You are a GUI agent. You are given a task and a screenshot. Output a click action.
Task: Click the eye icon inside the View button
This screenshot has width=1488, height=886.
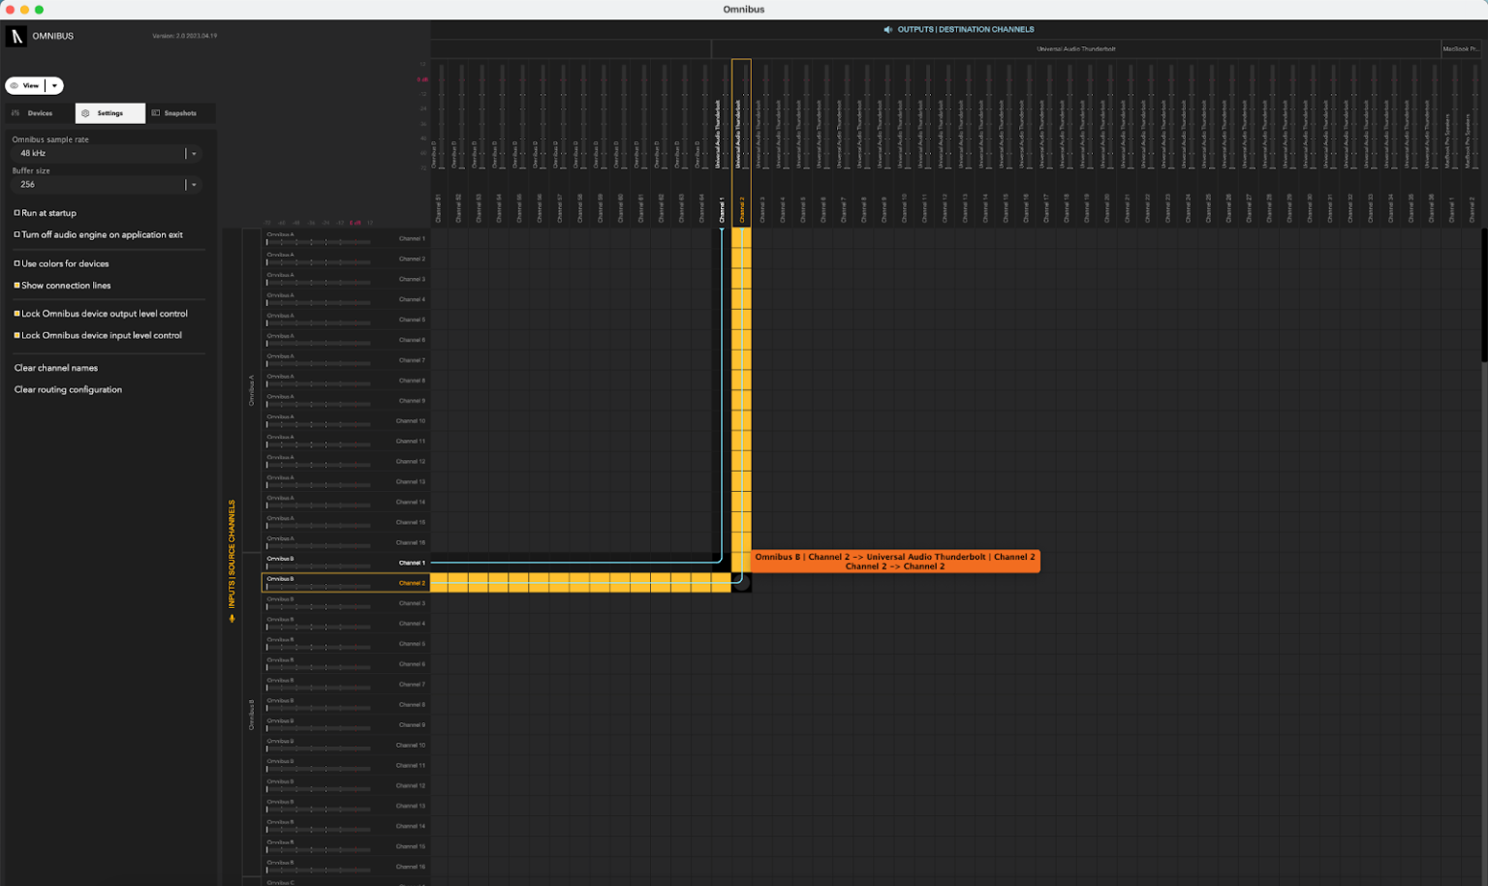15,85
